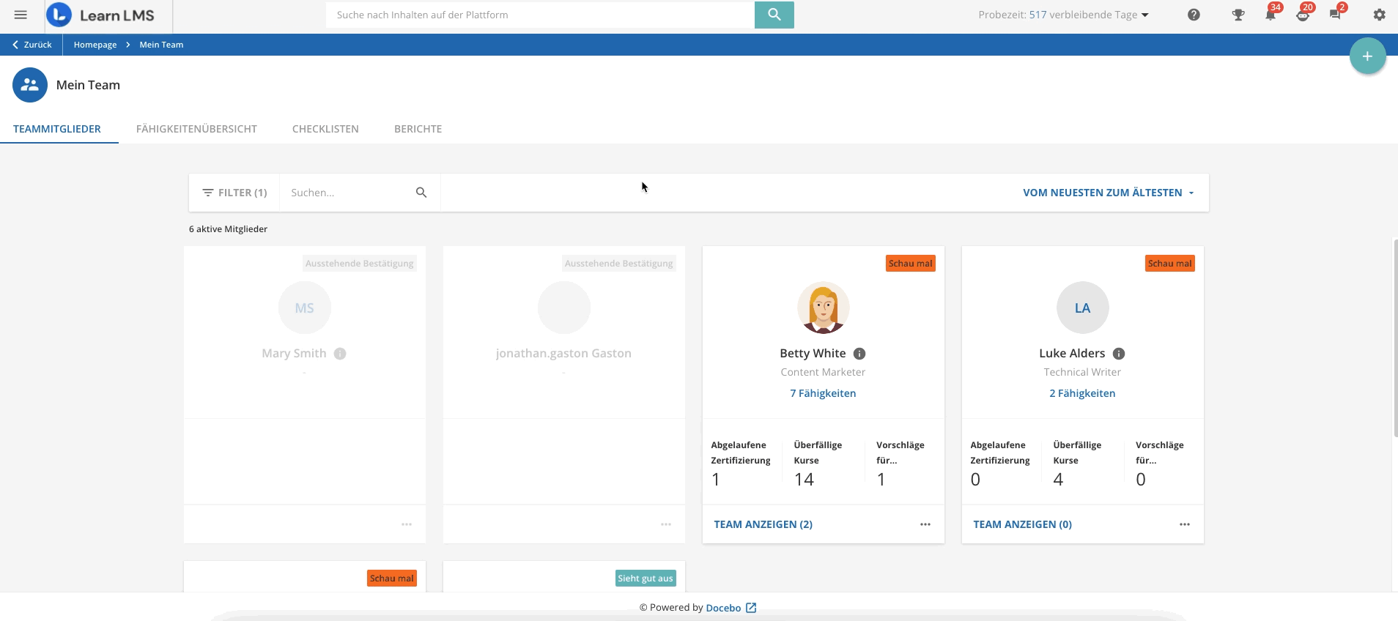1398x621 pixels.
Task: Open the chat messages icon
Action: pos(1335,15)
